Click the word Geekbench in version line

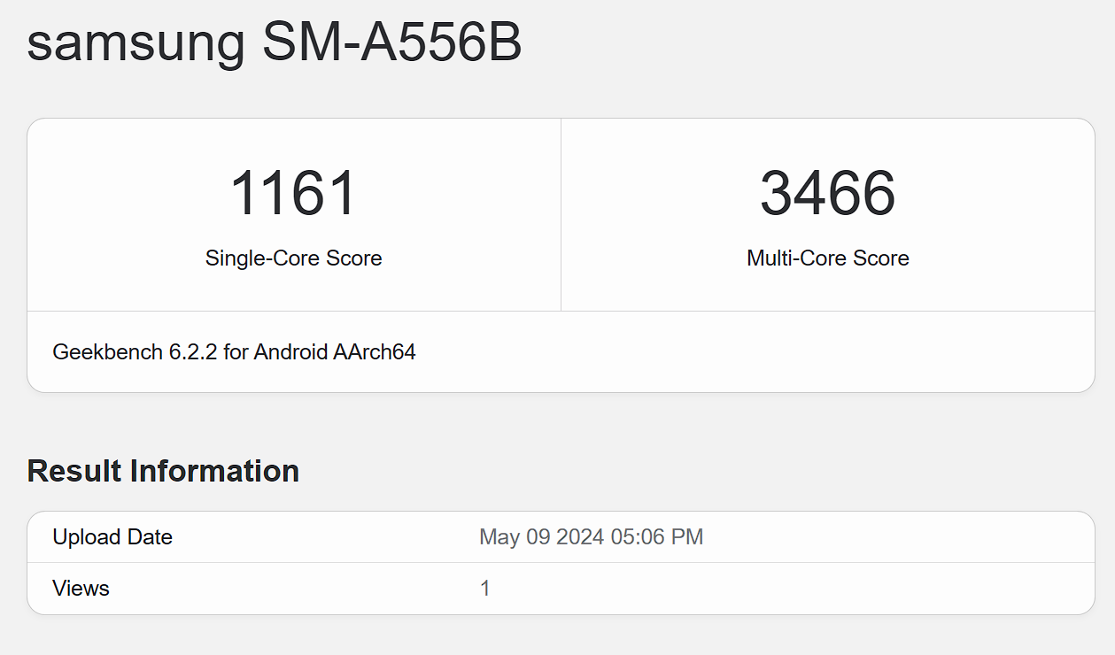click(x=107, y=352)
